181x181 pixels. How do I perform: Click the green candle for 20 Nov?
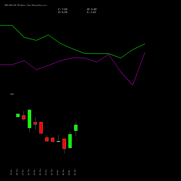pyautogui.click(x=18, y=115)
